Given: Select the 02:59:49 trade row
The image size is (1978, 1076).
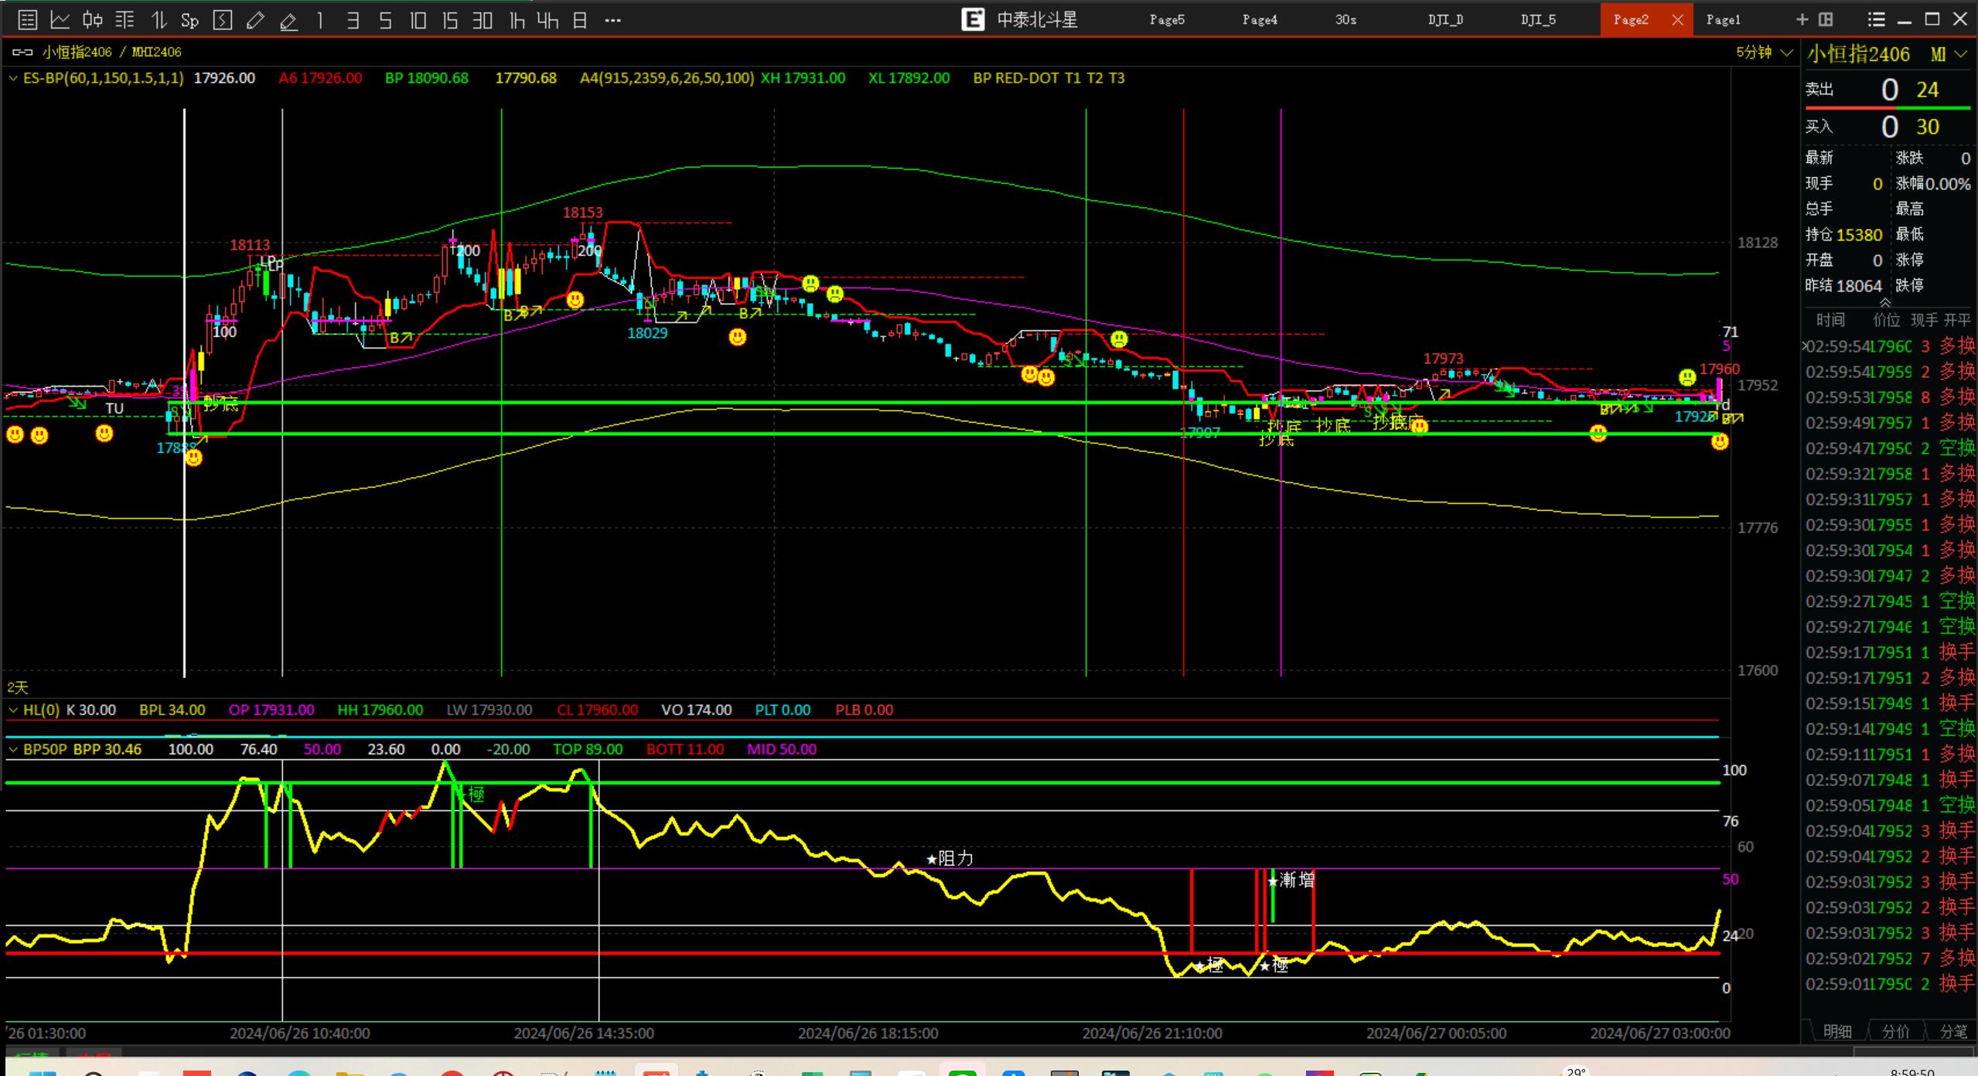Looking at the screenshot, I should click(1890, 423).
